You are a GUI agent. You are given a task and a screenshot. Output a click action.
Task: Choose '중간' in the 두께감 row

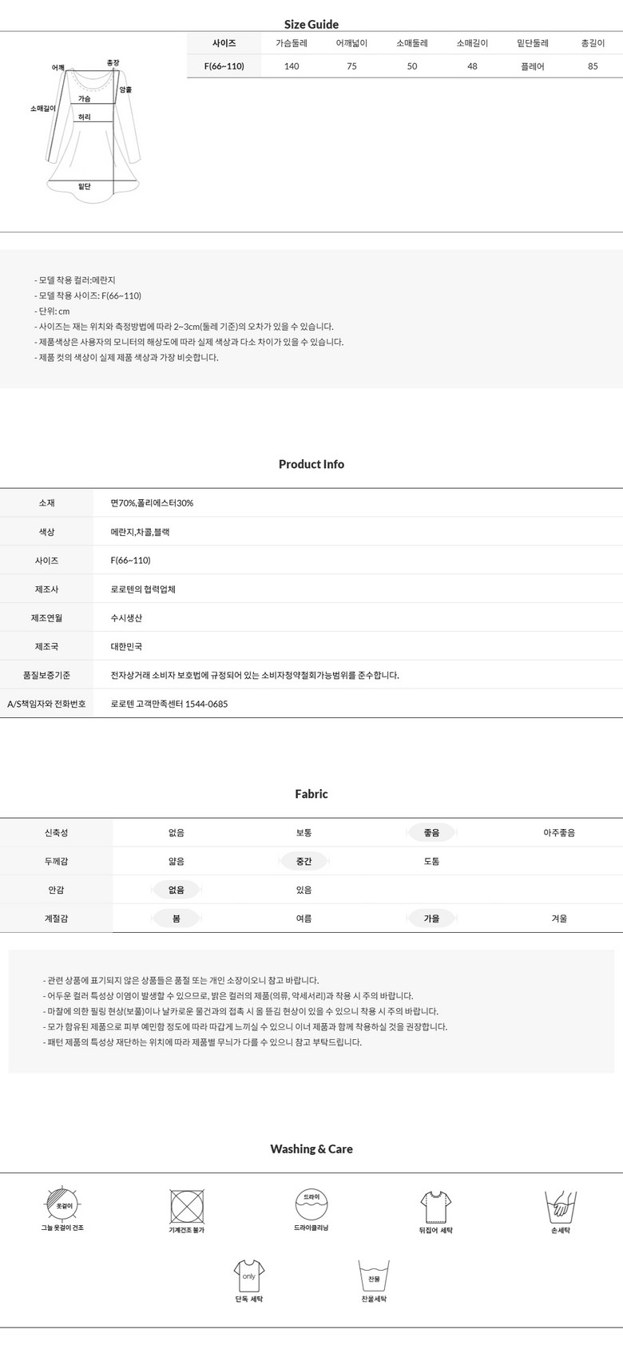click(x=304, y=861)
